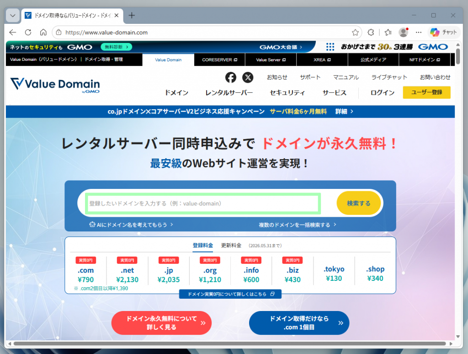Click the ログイン link

(x=383, y=93)
